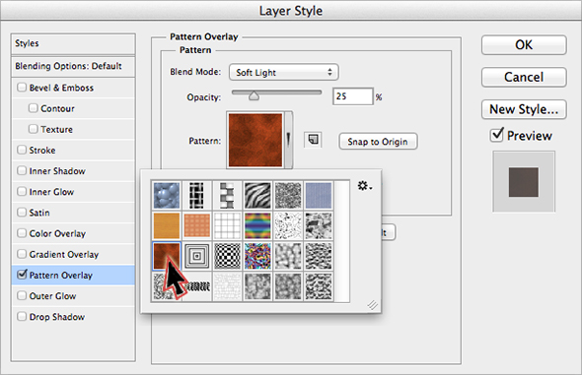Click the large rust pattern preview swatch
This screenshot has height=375, width=582.
point(255,140)
